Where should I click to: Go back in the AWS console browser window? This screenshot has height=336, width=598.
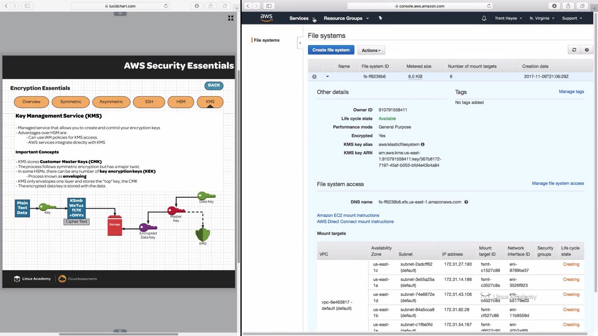(x=248, y=6)
